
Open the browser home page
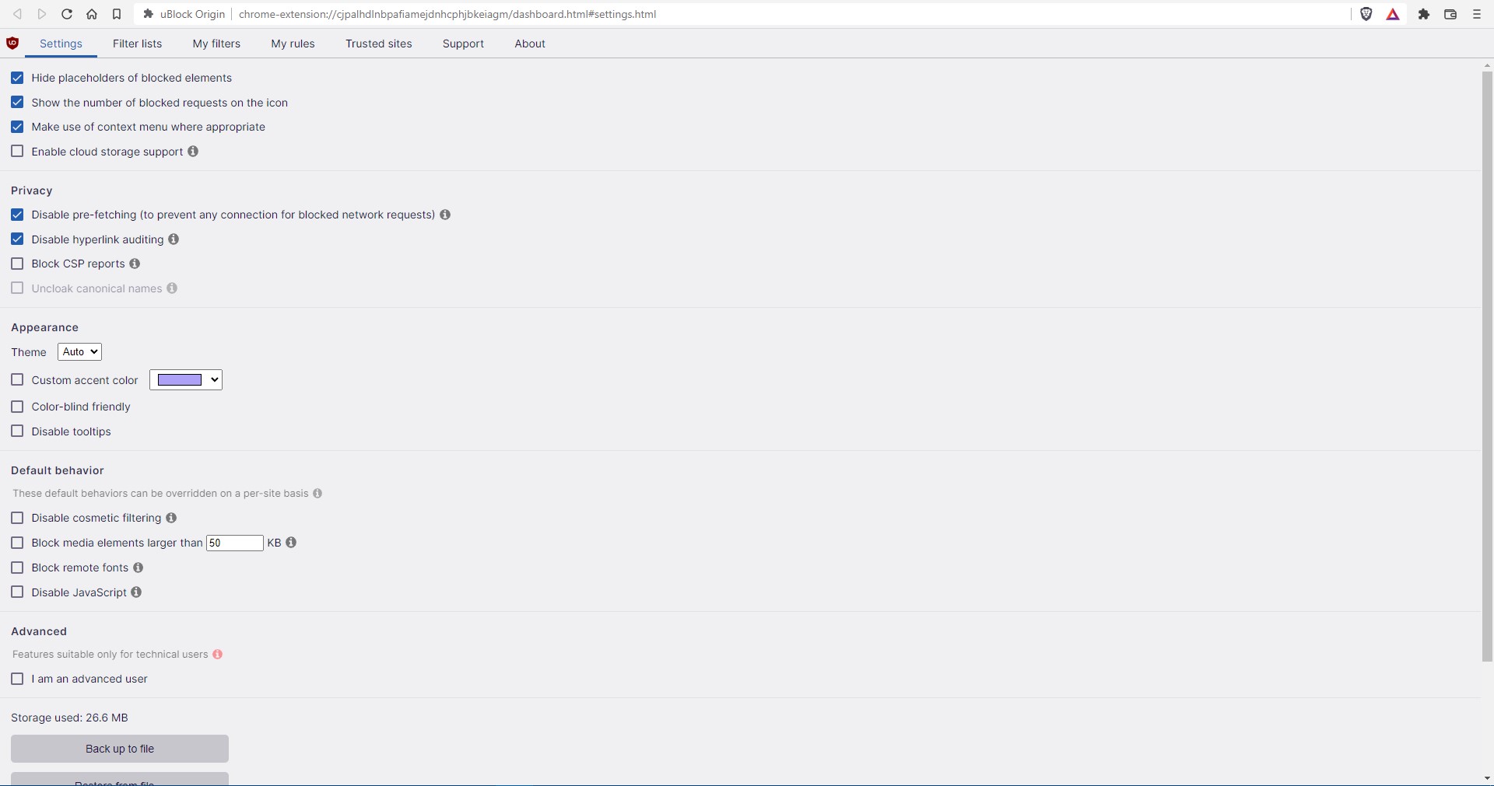[x=92, y=14]
